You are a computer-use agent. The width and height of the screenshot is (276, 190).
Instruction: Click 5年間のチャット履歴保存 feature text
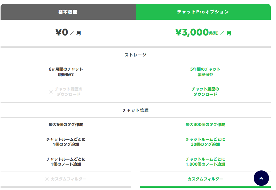coord(205,72)
